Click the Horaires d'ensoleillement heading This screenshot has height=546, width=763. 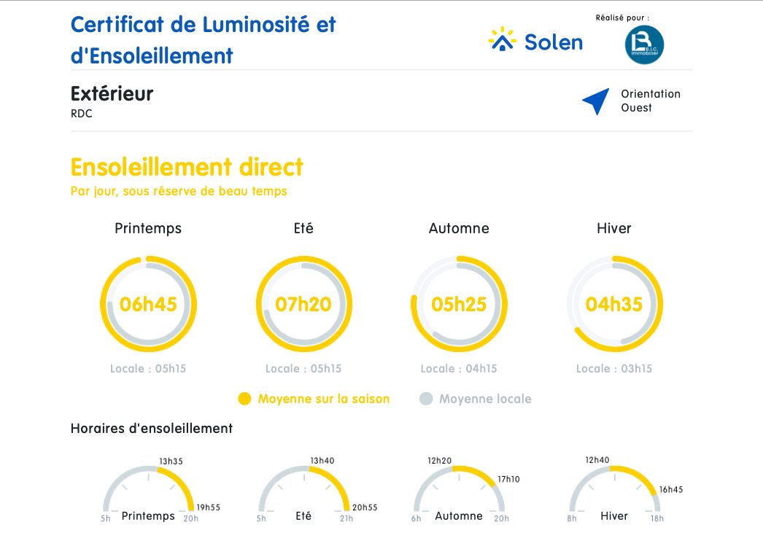click(x=152, y=429)
